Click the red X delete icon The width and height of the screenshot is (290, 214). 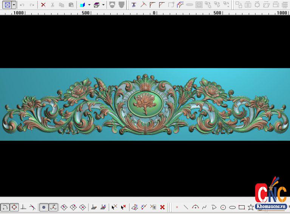click(x=43, y=5)
